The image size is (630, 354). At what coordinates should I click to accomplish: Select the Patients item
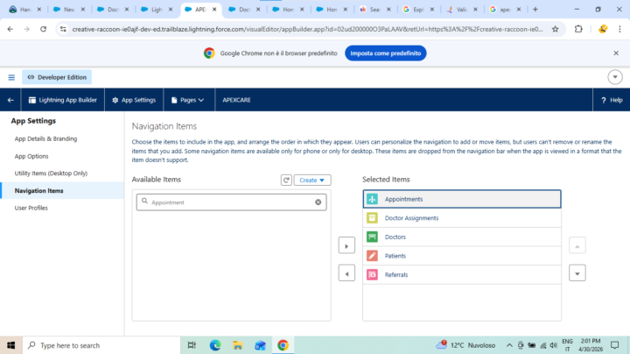click(x=462, y=256)
